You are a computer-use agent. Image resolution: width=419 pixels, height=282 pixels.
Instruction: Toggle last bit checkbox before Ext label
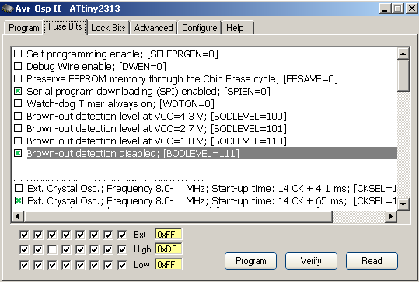[122, 235]
